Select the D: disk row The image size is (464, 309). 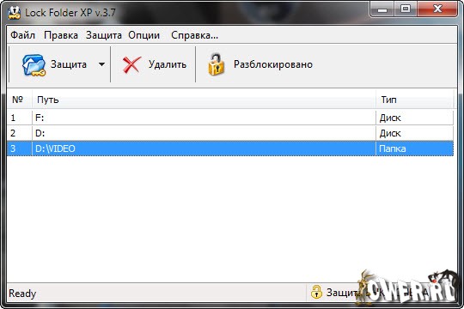pos(230,133)
